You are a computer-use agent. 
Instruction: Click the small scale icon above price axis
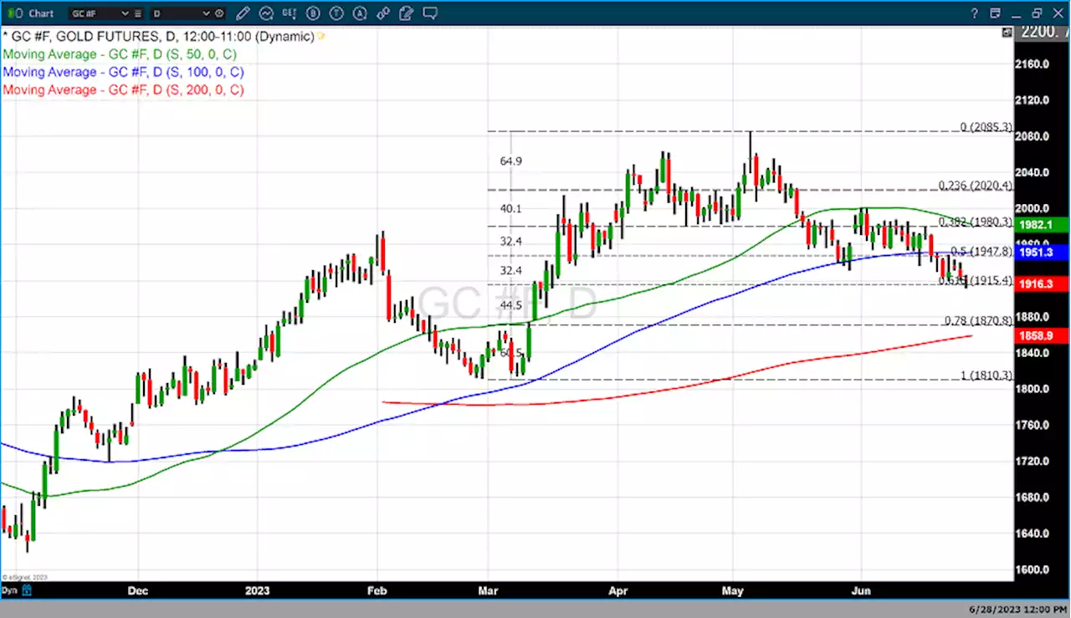click(1007, 32)
